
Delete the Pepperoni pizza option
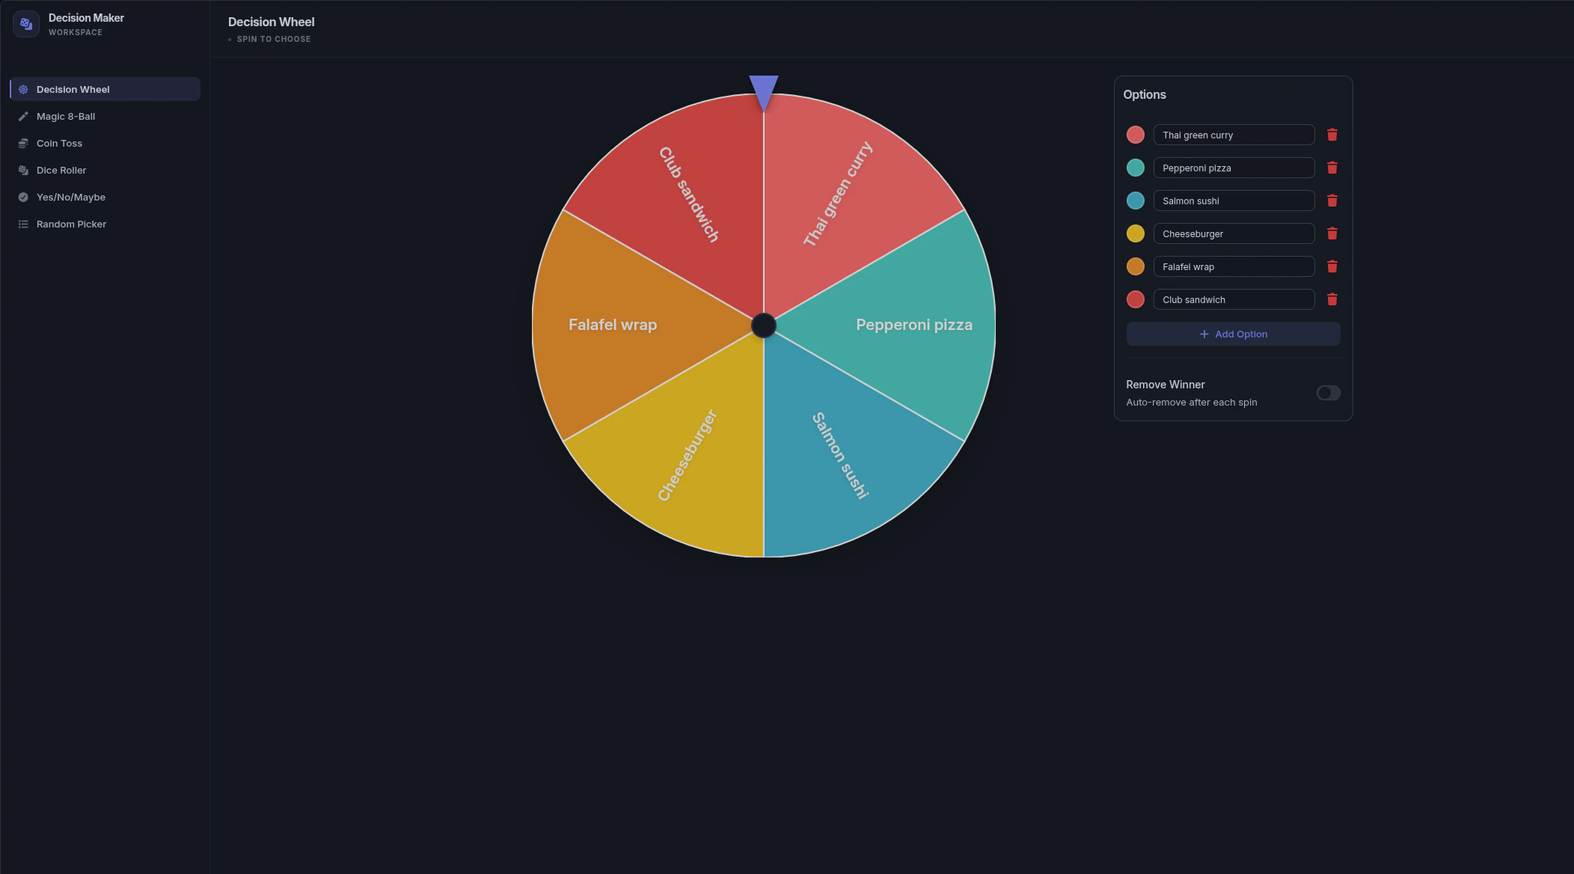click(1332, 168)
